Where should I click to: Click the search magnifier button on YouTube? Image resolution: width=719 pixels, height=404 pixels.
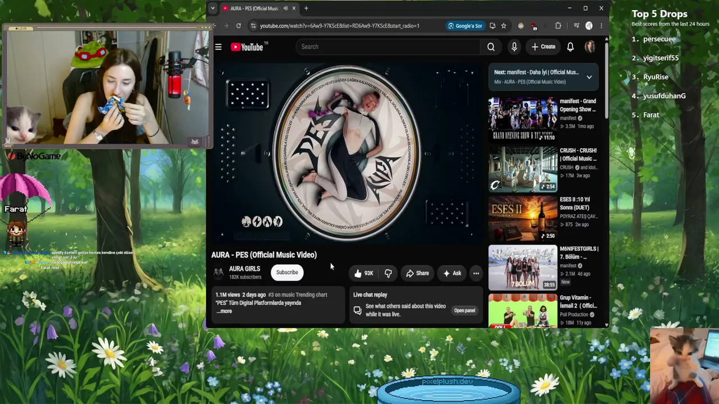[491, 47]
